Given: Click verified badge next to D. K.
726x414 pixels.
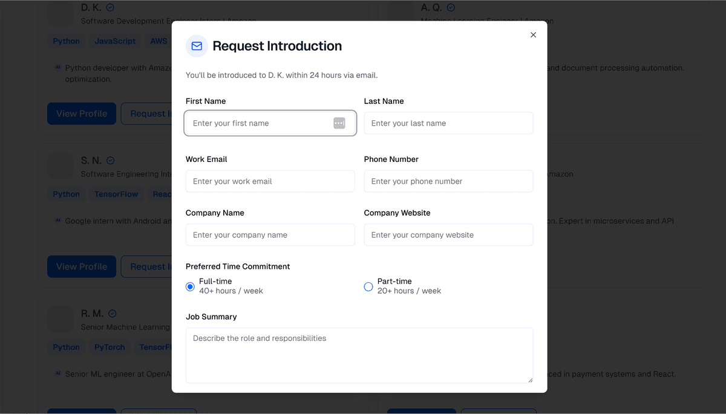Looking at the screenshot, I should [x=110, y=8].
